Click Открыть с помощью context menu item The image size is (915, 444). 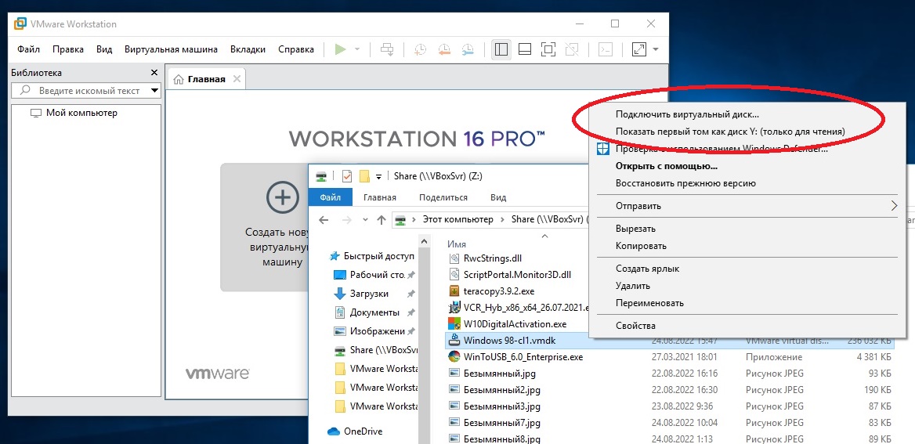(x=667, y=166)
